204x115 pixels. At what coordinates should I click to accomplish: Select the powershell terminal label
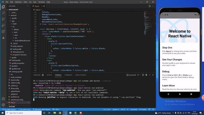click(131, 75)
